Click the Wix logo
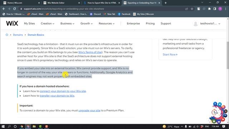The width and height of the screenshot is (229, 129). 12,23
